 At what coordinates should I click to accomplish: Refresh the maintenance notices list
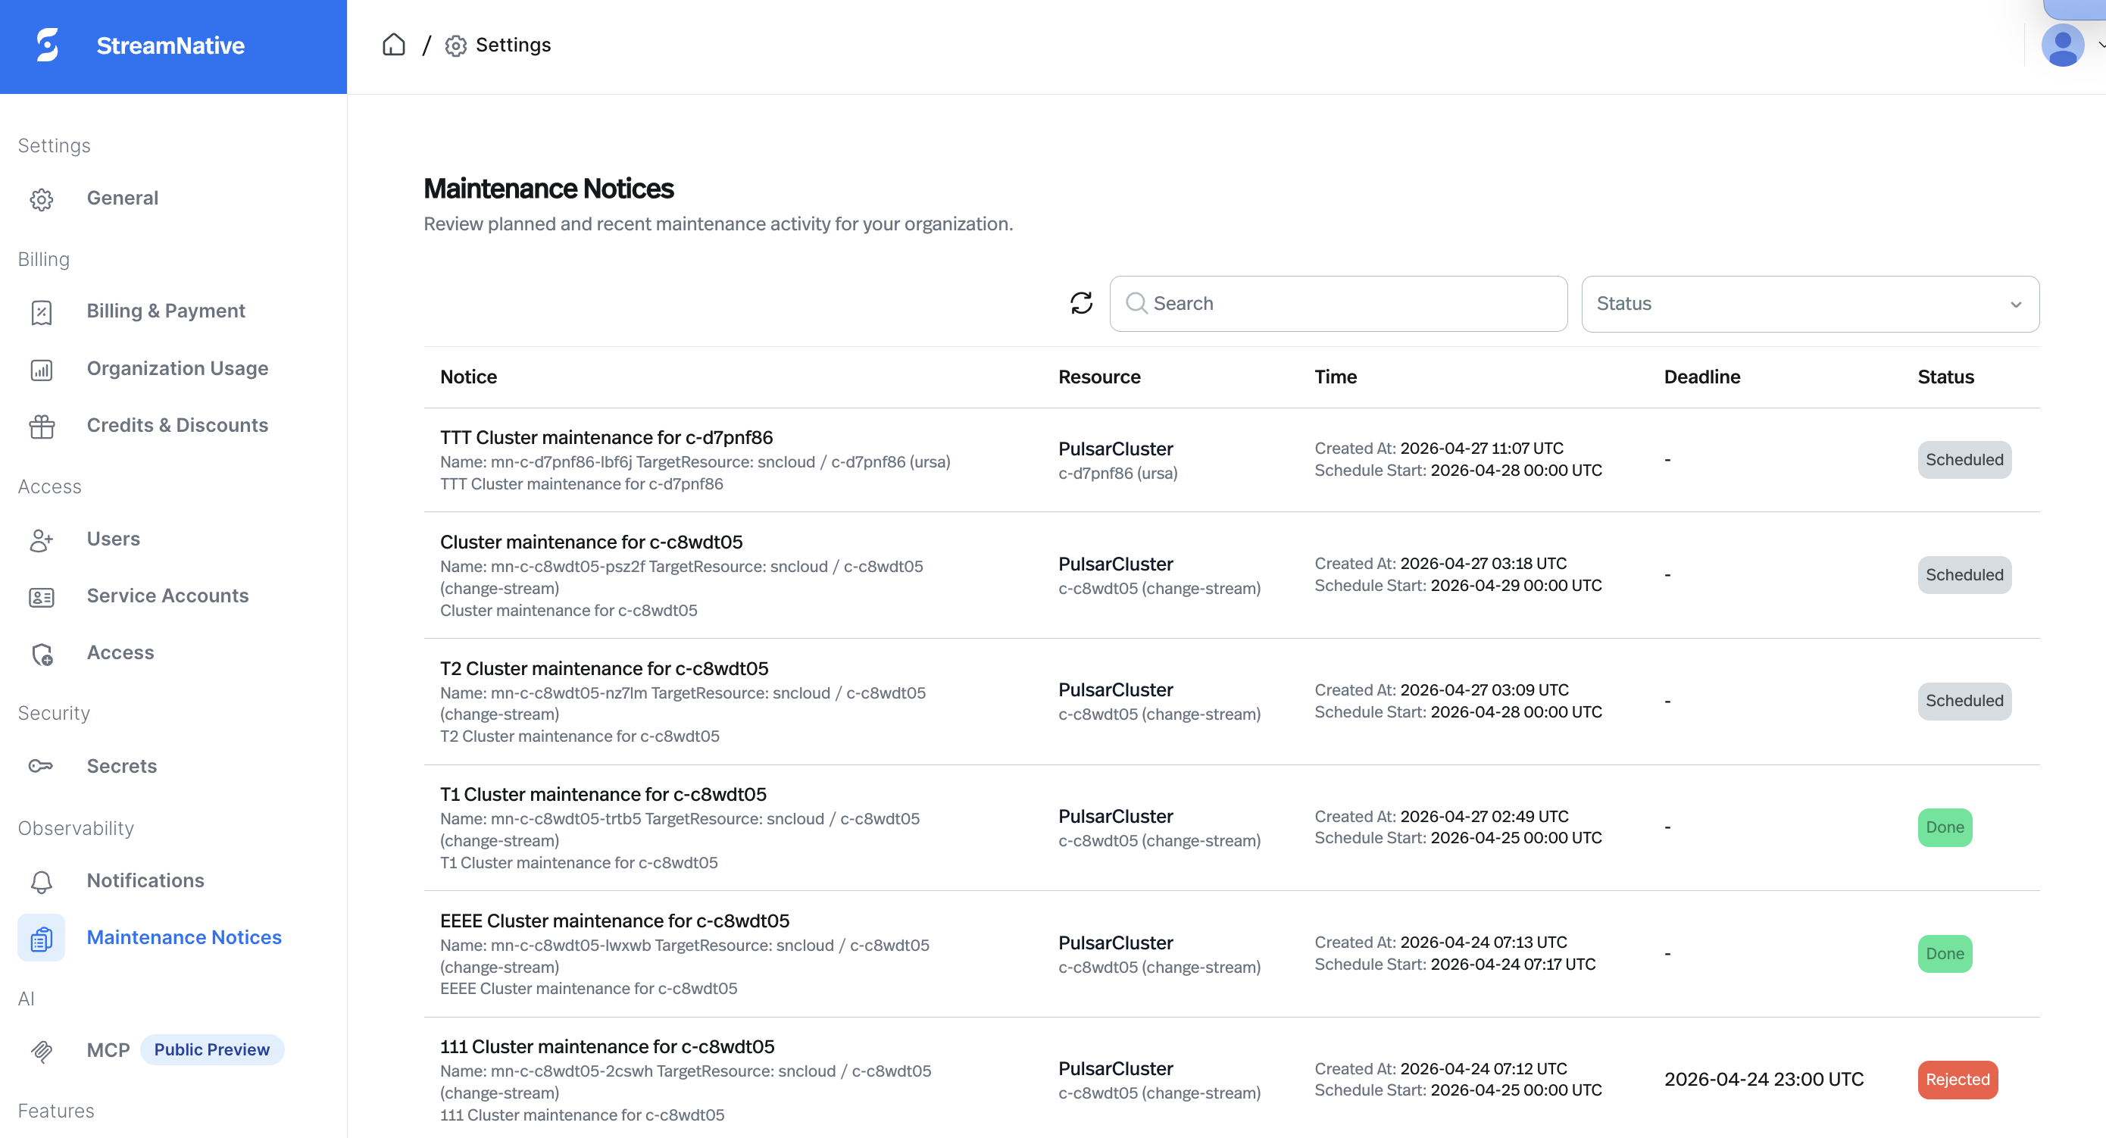click(1081, 303)
